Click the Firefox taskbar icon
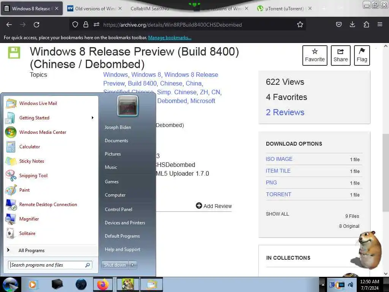389x292 pixels. tap(103, 284)
